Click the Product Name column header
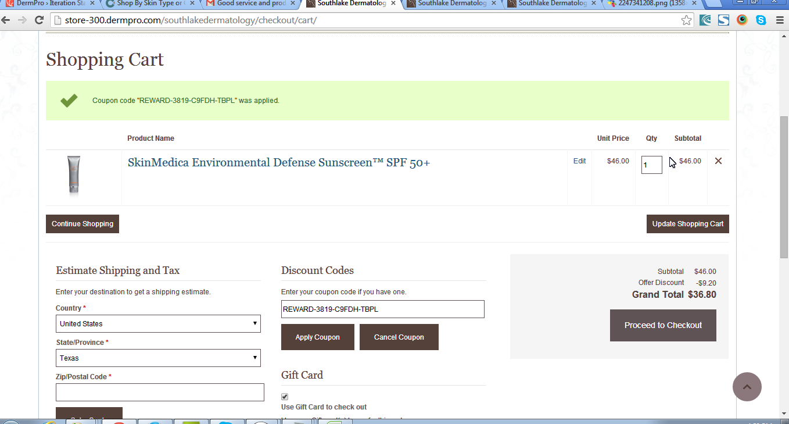This screenshot has height=424, width=789. [151, 138]
